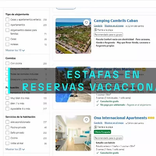156x156 pixels.
Task: Click Mostrar en el mapa for Ona Internacional
Action: [114, 123]
